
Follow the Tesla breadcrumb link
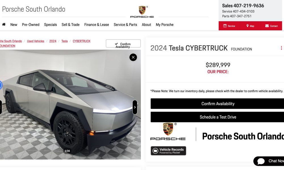[x=64, y=41]
